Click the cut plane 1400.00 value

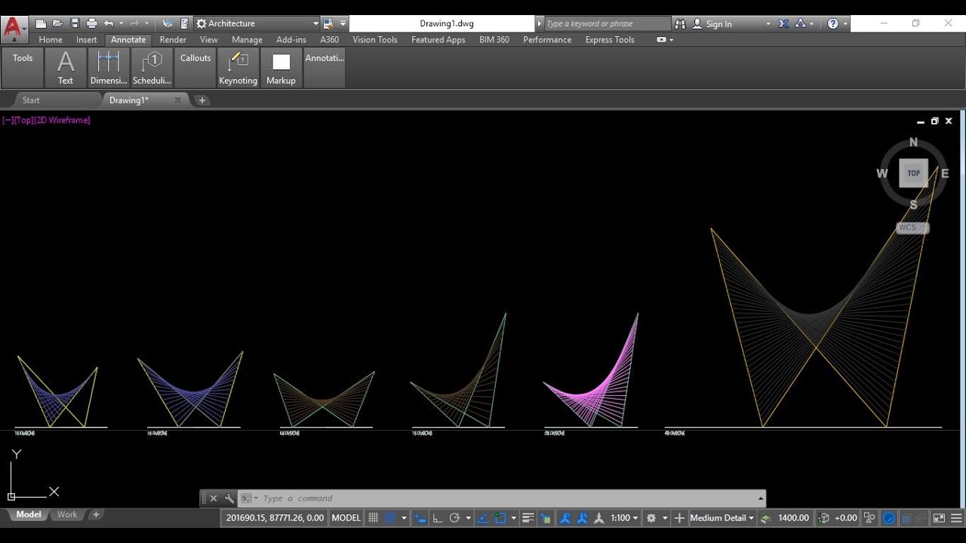coord(793,518)
